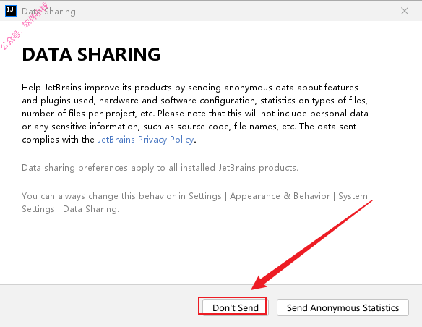422x327 pixels.
Task: Click the separator line above the buttons
Action: [x=211, y=284]
